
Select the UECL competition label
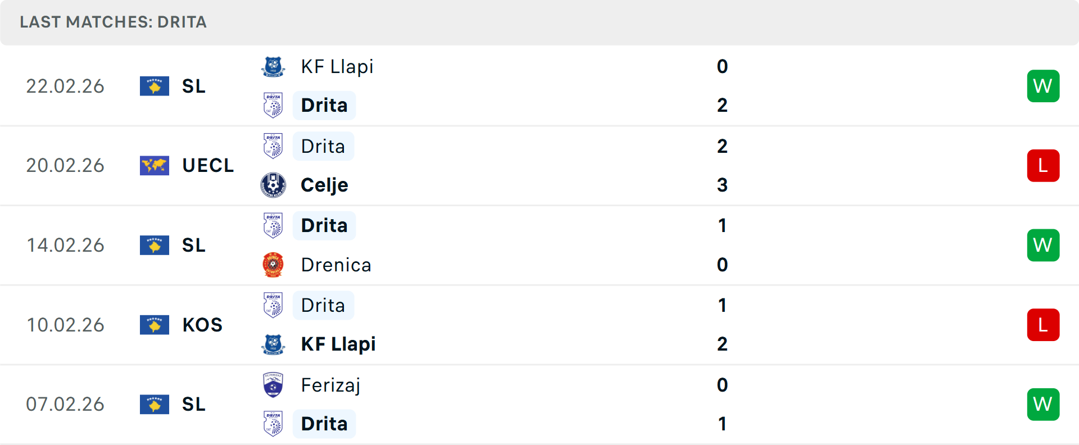[x=208, y=166]
